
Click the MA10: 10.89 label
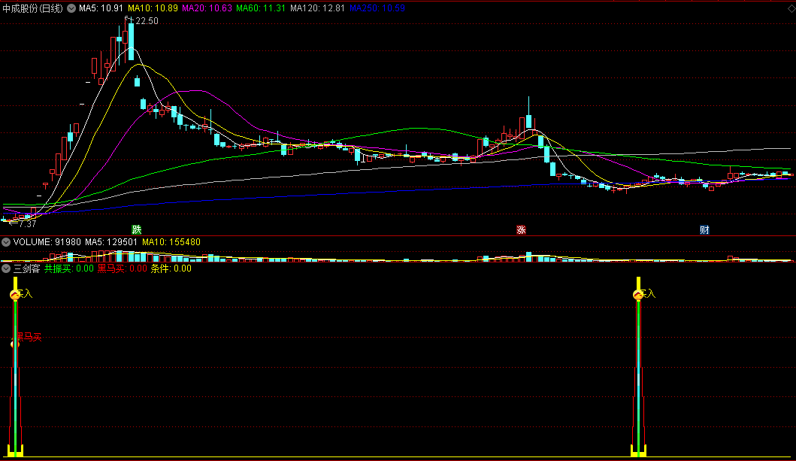[x=153, y=8]
